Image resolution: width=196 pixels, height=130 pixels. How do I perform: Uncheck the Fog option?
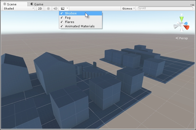pos(68,18)
